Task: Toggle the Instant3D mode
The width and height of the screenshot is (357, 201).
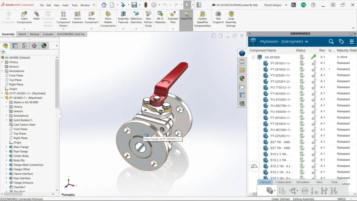Action: click(186, 17)
